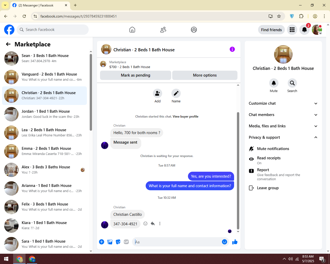330x264 pixels.
Task: Toggle Read receipts setting
Action: (x=283, y=160)
